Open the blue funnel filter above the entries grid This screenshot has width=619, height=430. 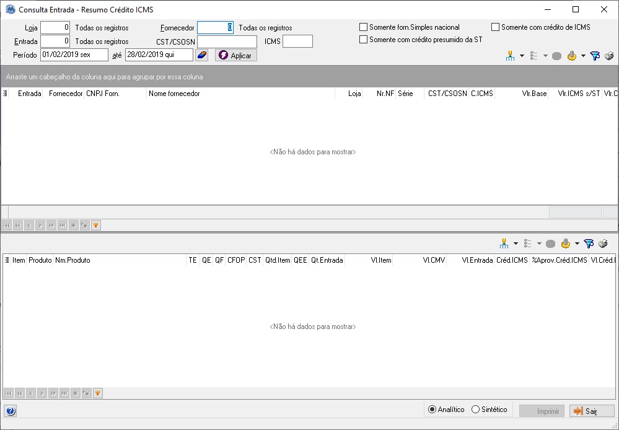[x=594, y=56]
